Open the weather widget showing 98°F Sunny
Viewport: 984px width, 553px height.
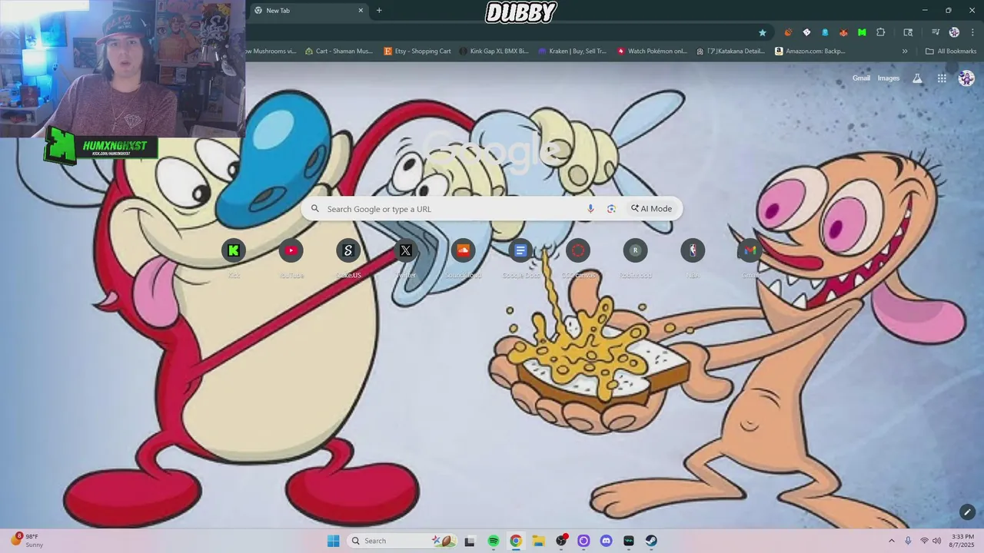click(26, 541)
